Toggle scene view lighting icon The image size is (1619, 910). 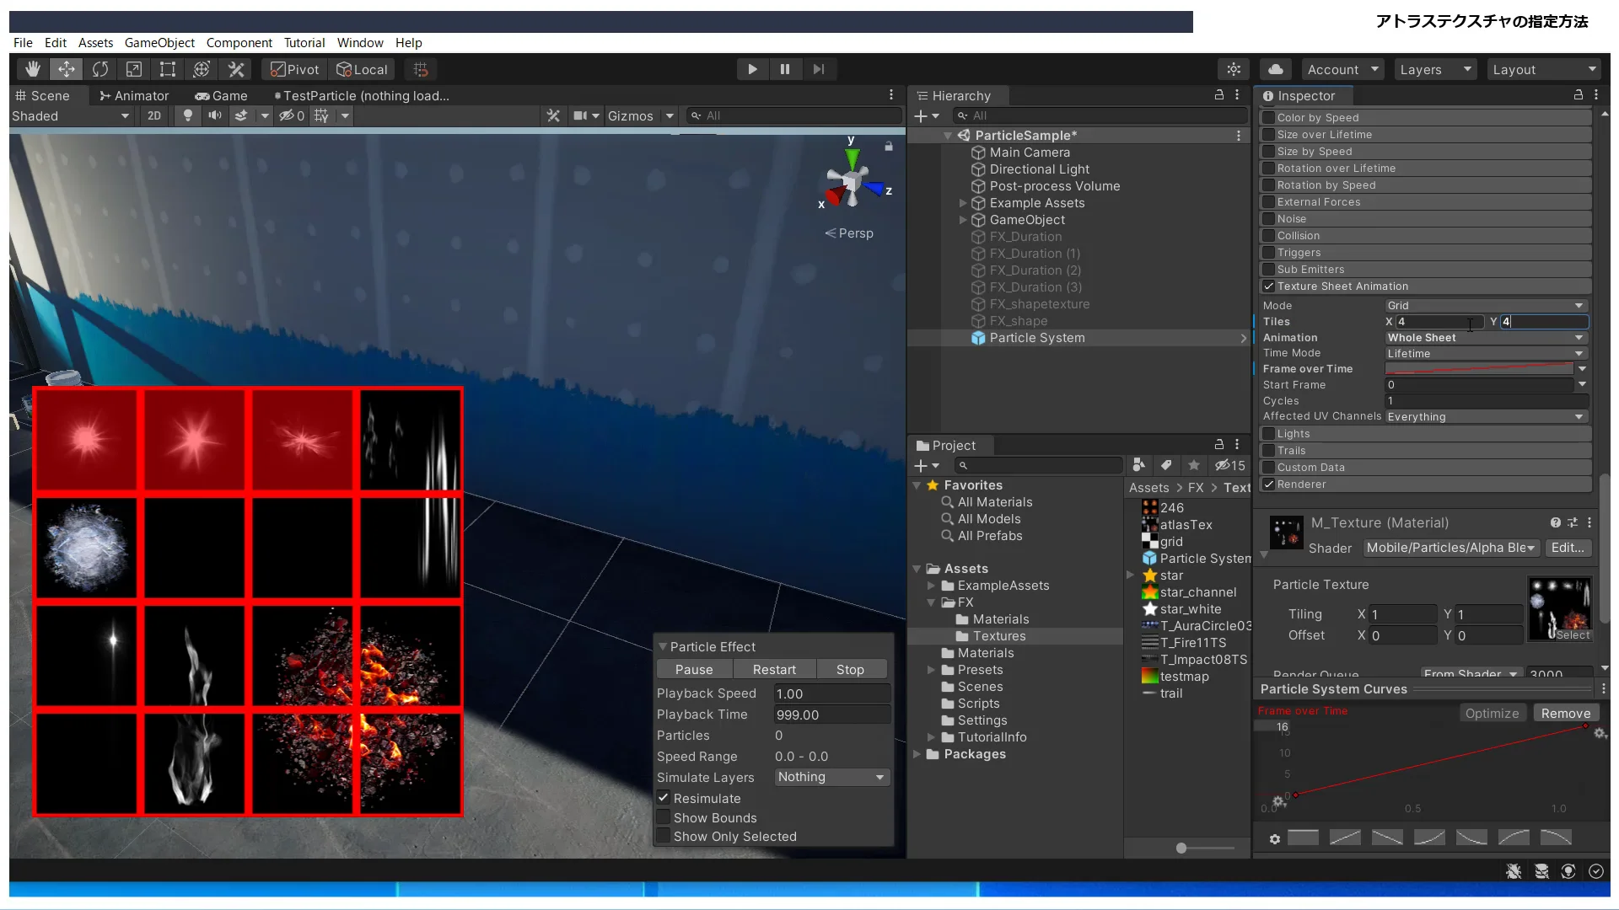coord(187,115)
